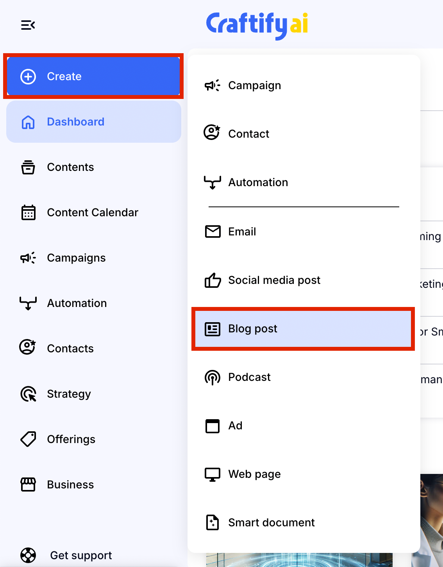Click the Strategy target cursor icon
443x567 pixels.
pos(29,394)
